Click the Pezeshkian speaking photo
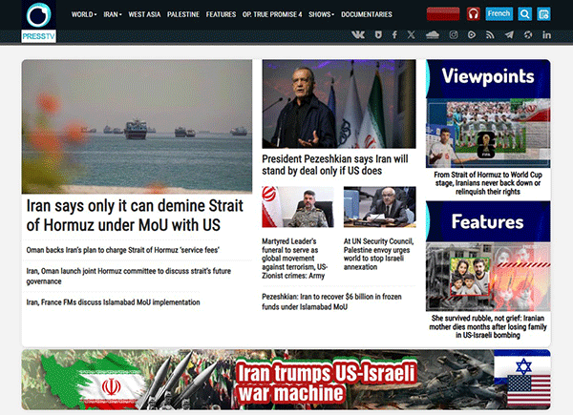This screenshot has width=573, height=415. (339, 104)
